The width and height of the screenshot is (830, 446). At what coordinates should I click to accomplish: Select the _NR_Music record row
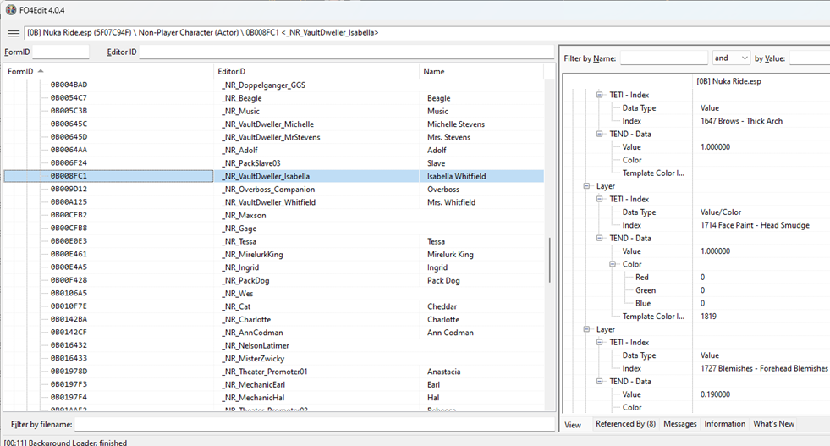point(273,111)
